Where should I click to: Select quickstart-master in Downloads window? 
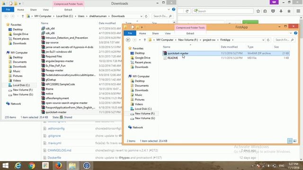[x=56, y=112]
